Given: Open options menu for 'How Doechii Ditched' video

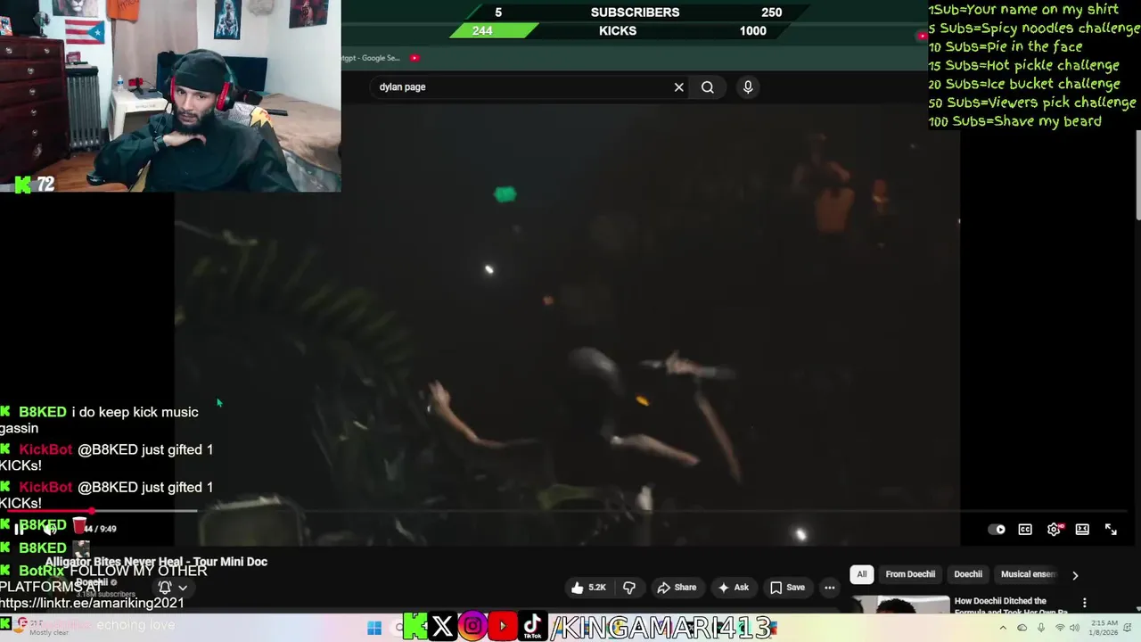Looking at the screenshot, I should click(x=1085, y=603).
